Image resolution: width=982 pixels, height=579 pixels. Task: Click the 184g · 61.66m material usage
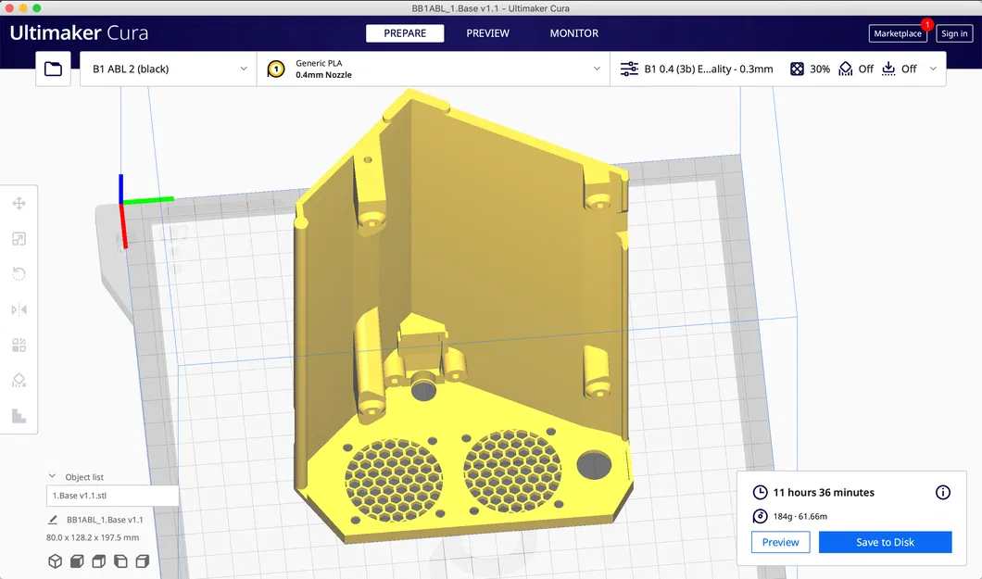pos(799,516)
